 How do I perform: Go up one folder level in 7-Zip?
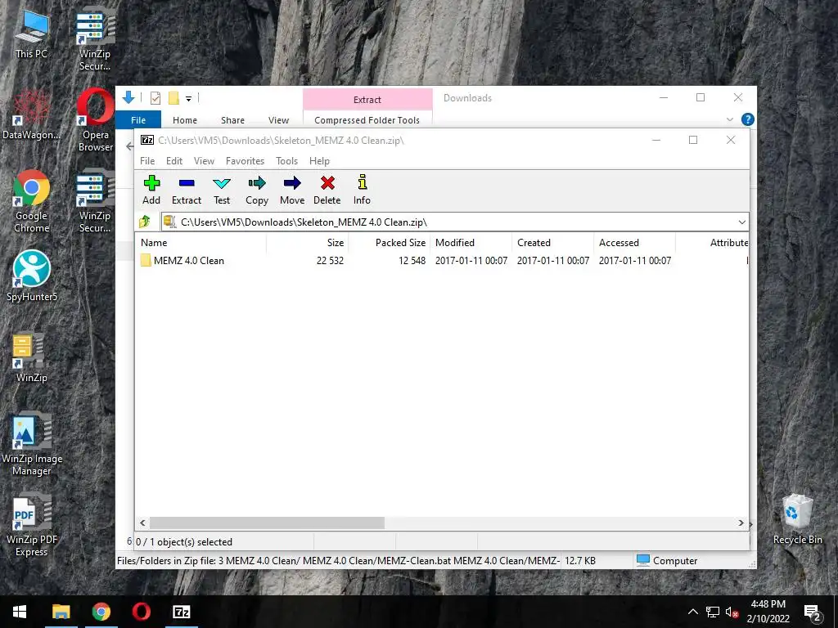click(144, 222)
